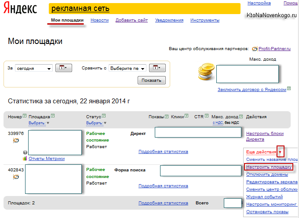Image resolution: width=299 pixels, height=218 pixels.
Task: Choose 'Сменить название площ...' menu item
Action: (x=272, y=159)
